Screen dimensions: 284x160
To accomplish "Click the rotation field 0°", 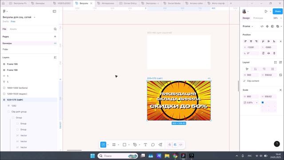I will (x=251, y=53).
